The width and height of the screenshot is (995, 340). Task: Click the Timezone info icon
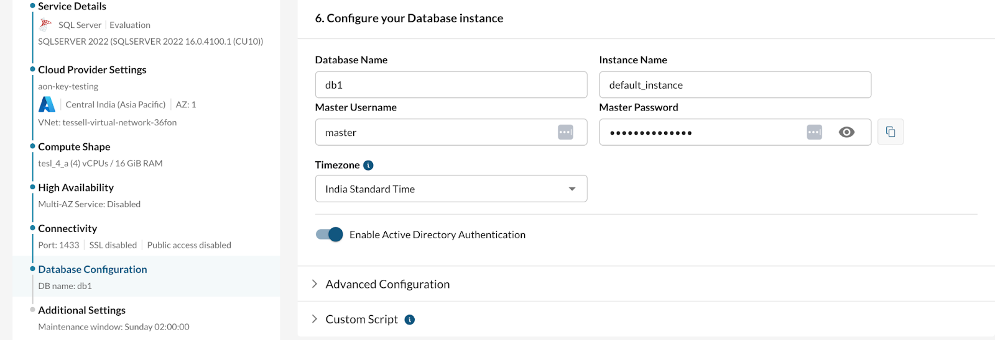coord(368,165)
